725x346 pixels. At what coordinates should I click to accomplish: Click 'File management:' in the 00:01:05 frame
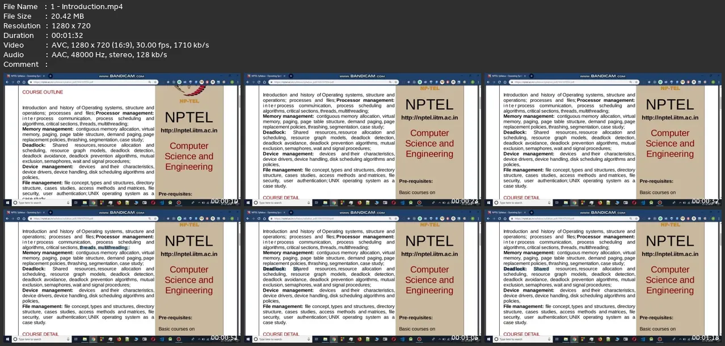pos(283,306)
